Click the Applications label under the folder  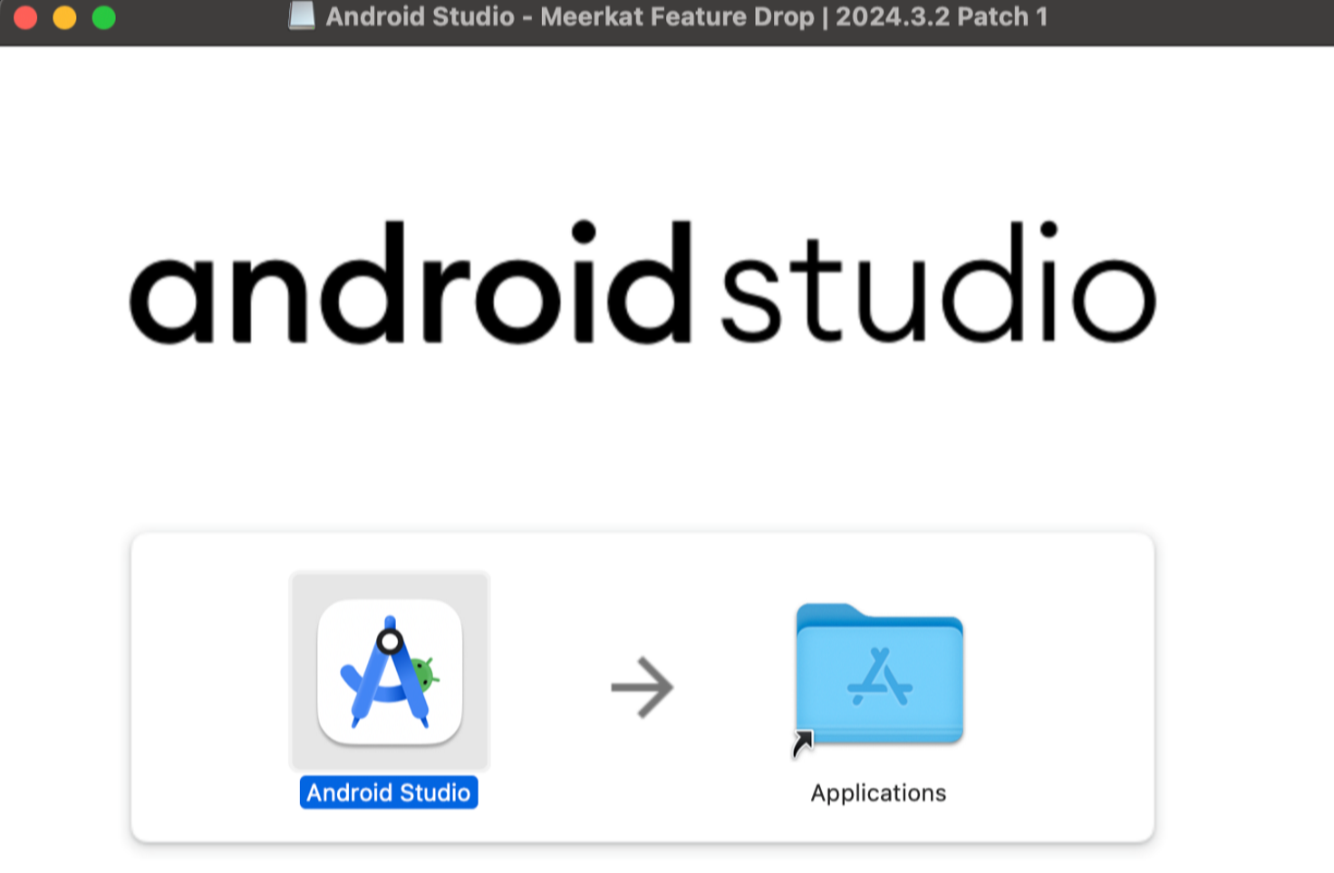coord(878,793)
